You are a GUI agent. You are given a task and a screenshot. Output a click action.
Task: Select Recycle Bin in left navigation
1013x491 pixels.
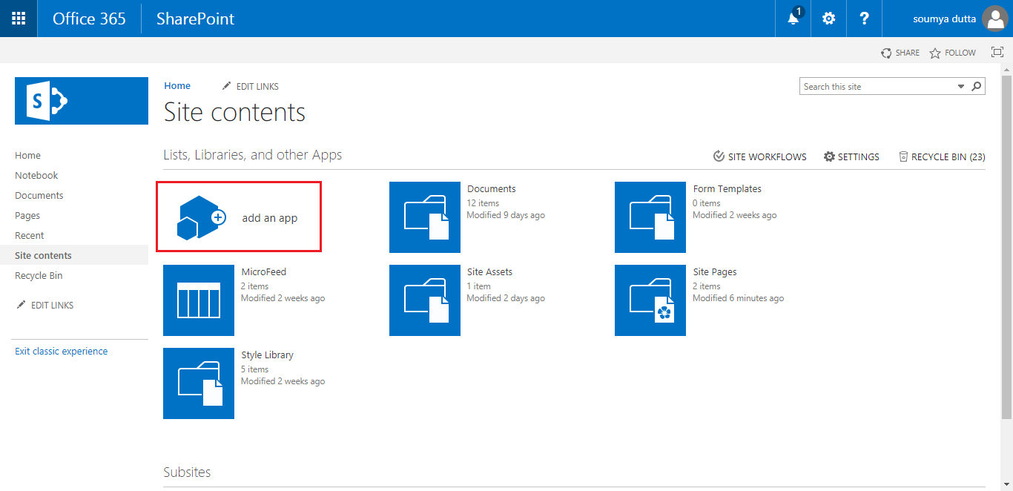tap(39, 276)
